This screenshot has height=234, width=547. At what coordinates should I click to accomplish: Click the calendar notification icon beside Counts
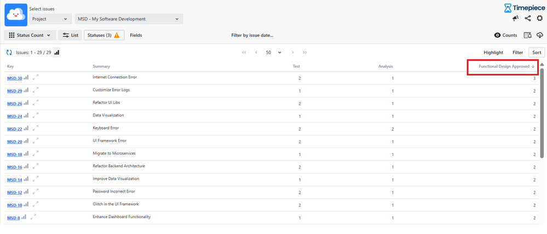[x=528, y=36]
